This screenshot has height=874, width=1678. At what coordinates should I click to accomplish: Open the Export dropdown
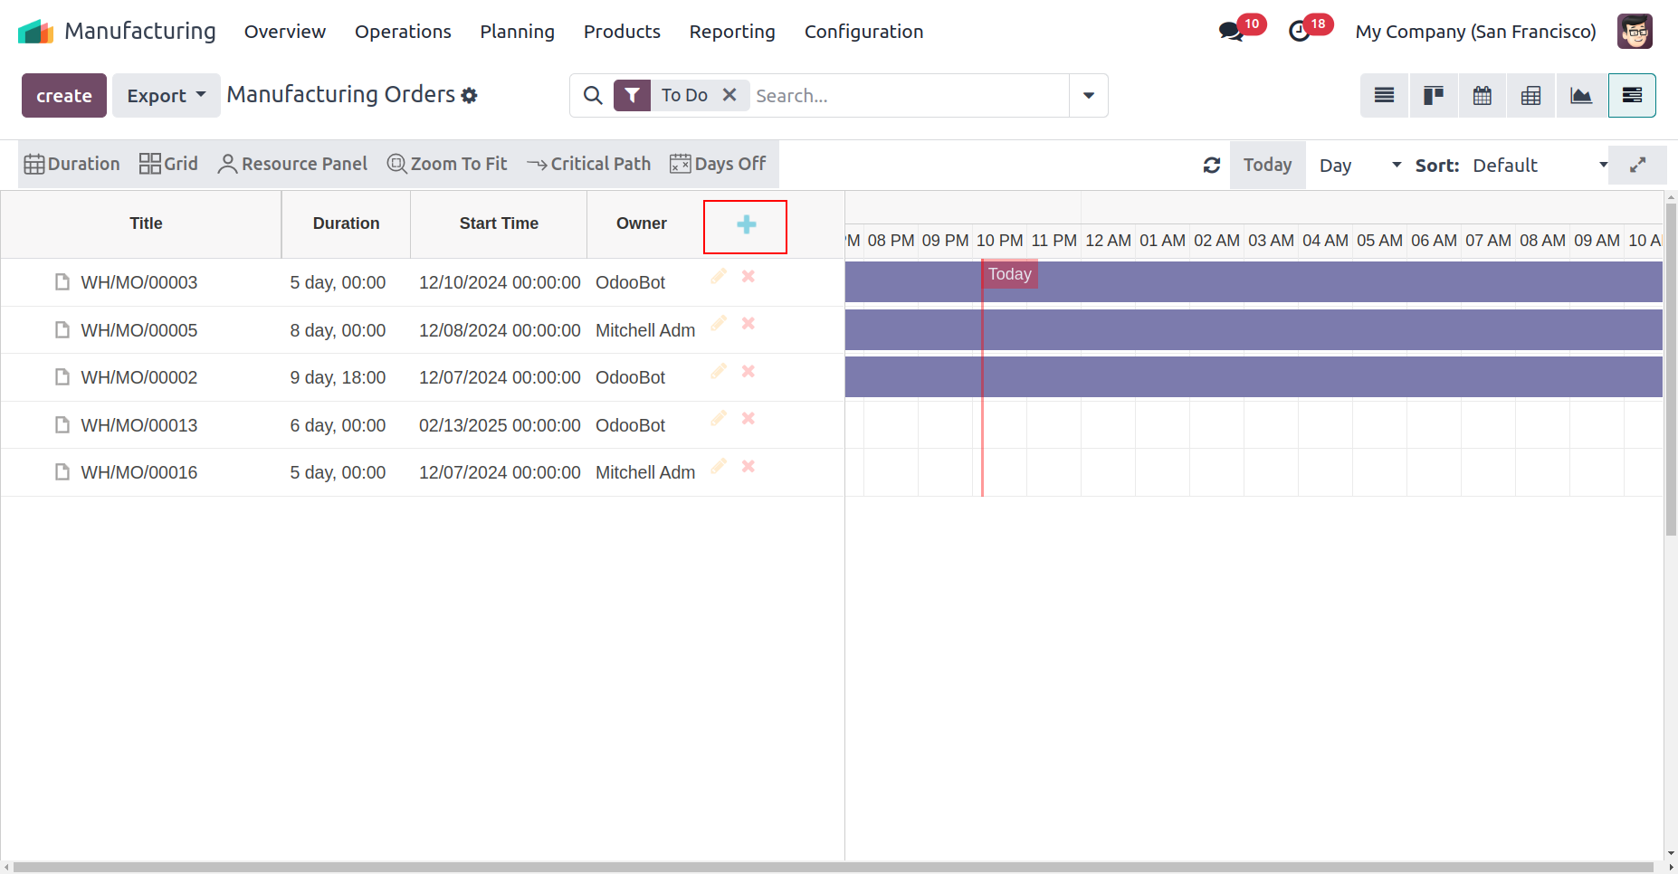pos(166,96)
